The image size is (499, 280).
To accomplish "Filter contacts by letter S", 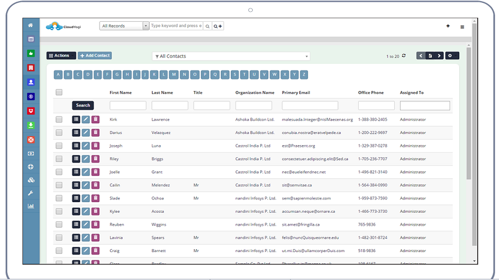I will (x=235, y=74).
